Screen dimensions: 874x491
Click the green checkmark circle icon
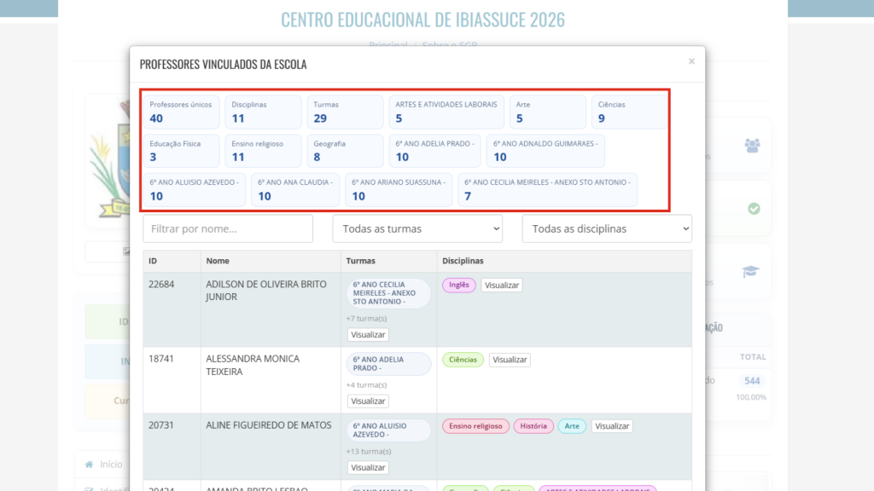click(x=754, y=208)
